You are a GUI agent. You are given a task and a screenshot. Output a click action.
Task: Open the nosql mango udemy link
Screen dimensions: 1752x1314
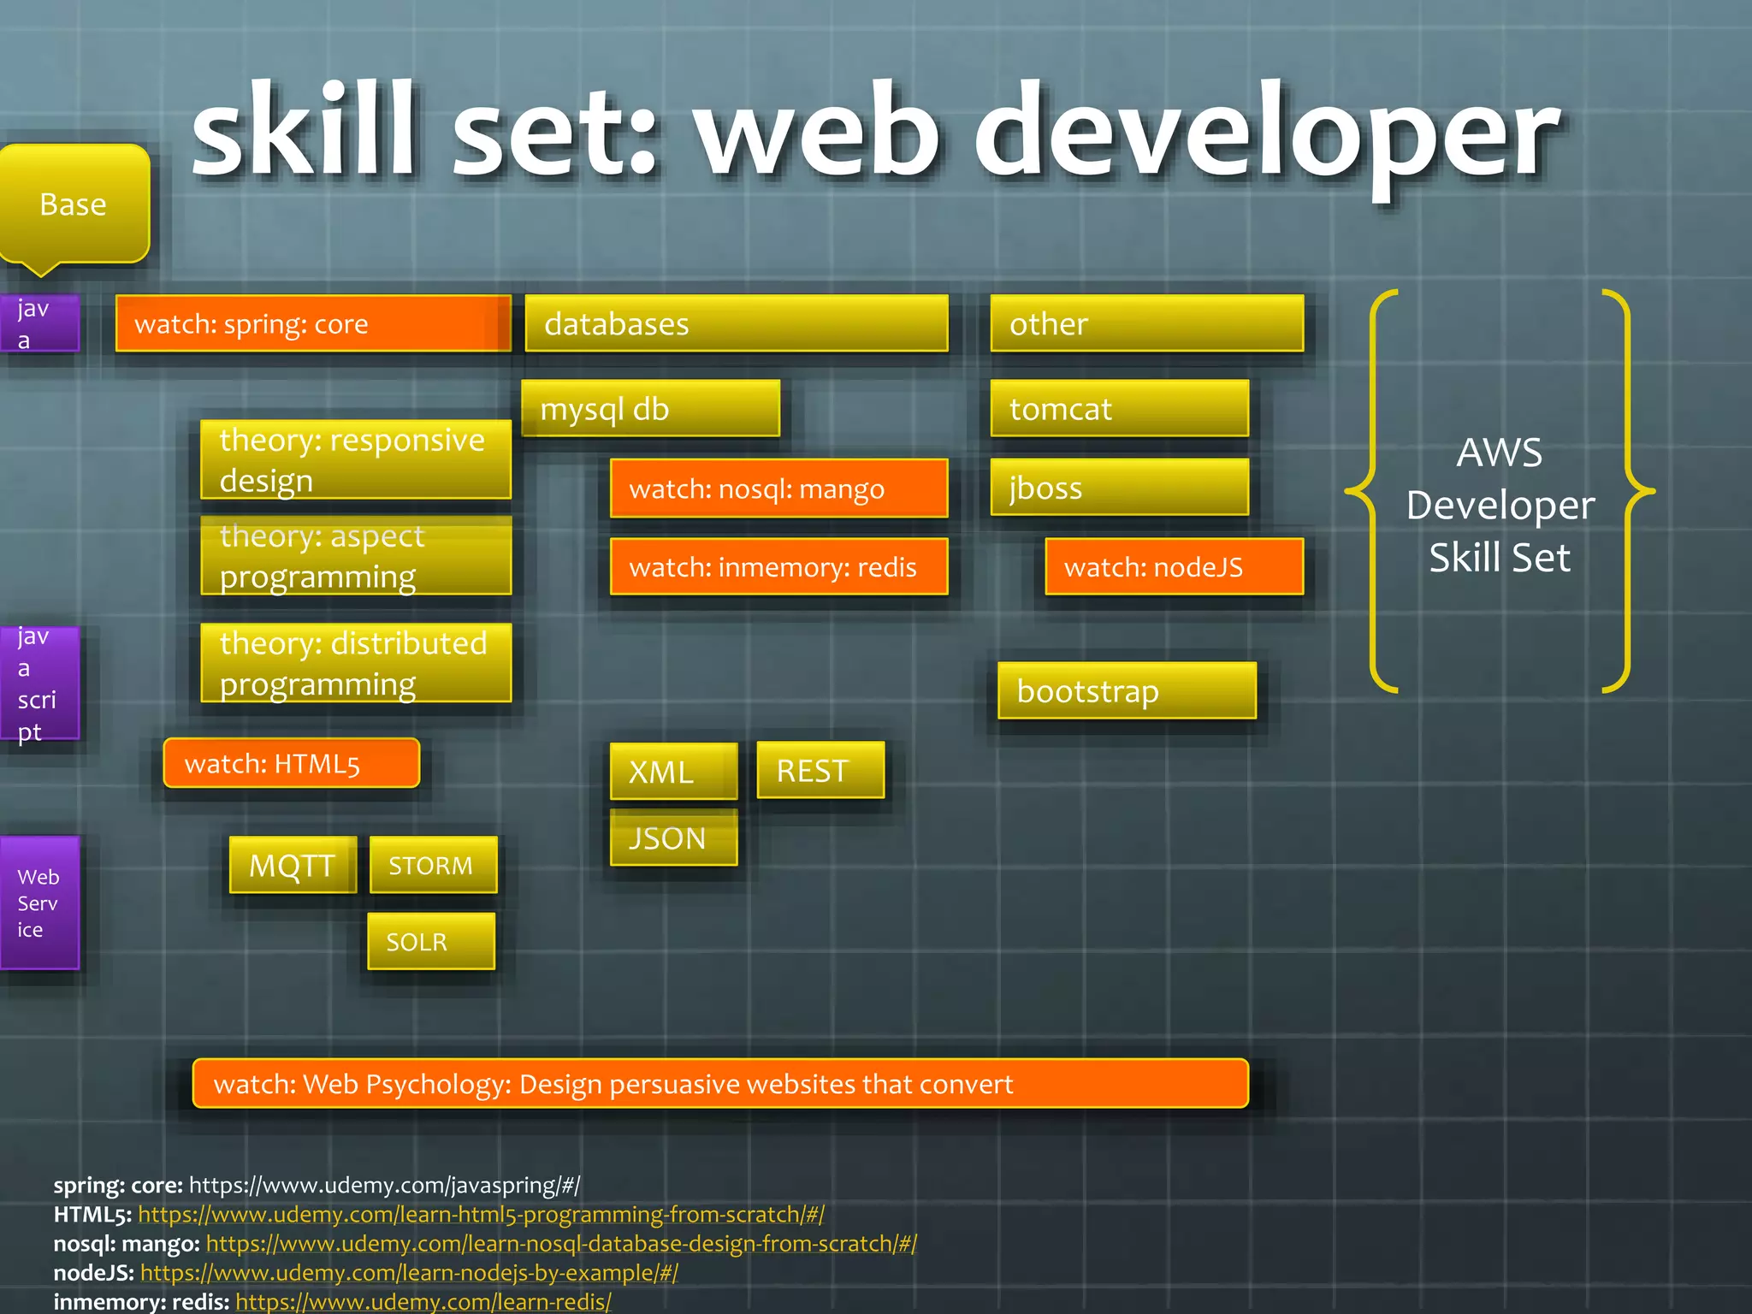click(x=561, y=1243)
